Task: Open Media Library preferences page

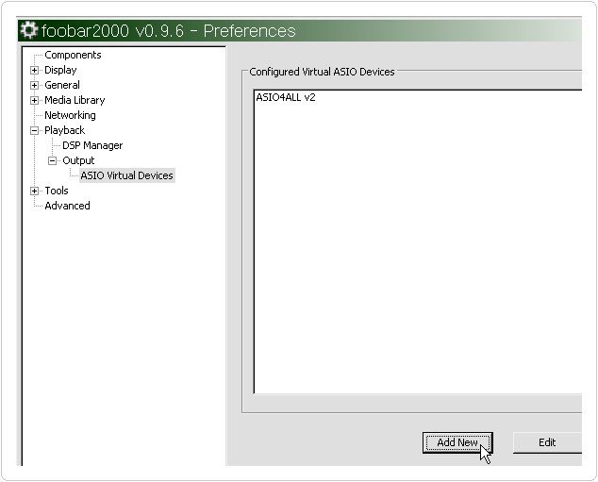Action: point(75,100)
